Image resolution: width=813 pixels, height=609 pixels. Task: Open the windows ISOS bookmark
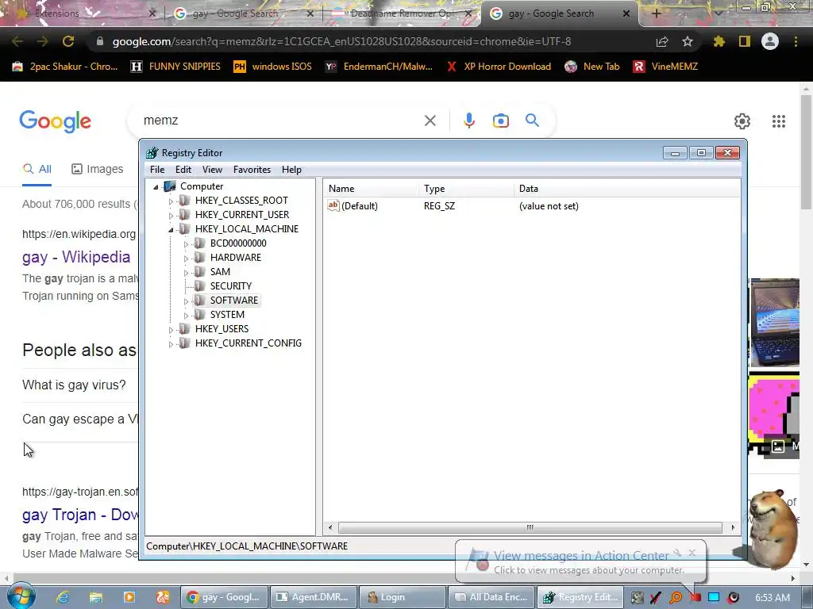(273, 67)
